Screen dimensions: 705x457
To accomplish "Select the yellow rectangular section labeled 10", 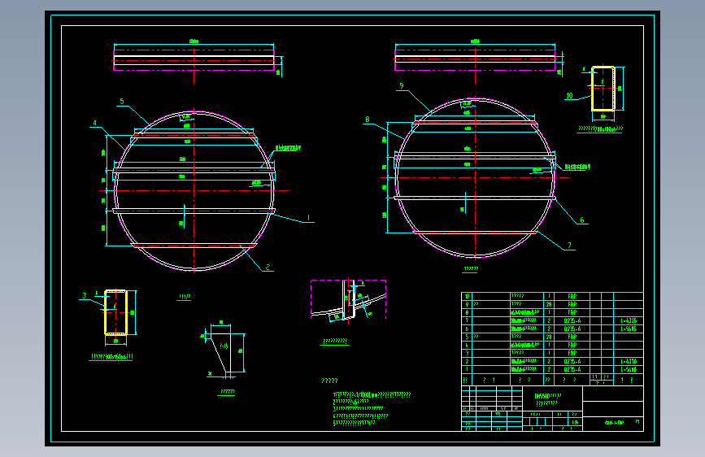I will (x=603, y=89).
